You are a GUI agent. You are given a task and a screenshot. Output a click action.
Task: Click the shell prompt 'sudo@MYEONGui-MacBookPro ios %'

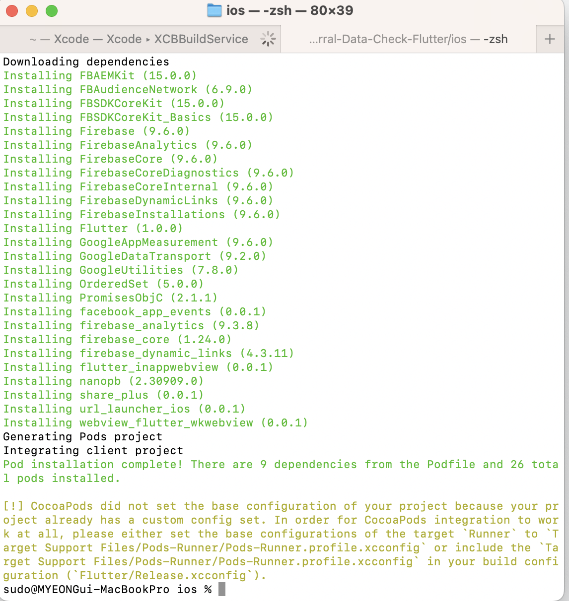(107, 590)
